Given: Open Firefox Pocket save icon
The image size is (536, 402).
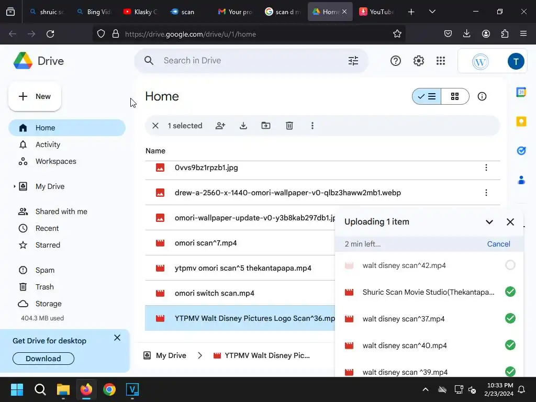Looking at the screenshot, I should click(x=448, y=34).
